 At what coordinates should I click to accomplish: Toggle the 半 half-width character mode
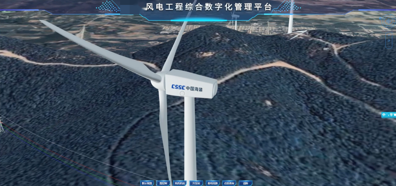coord(391,115)
